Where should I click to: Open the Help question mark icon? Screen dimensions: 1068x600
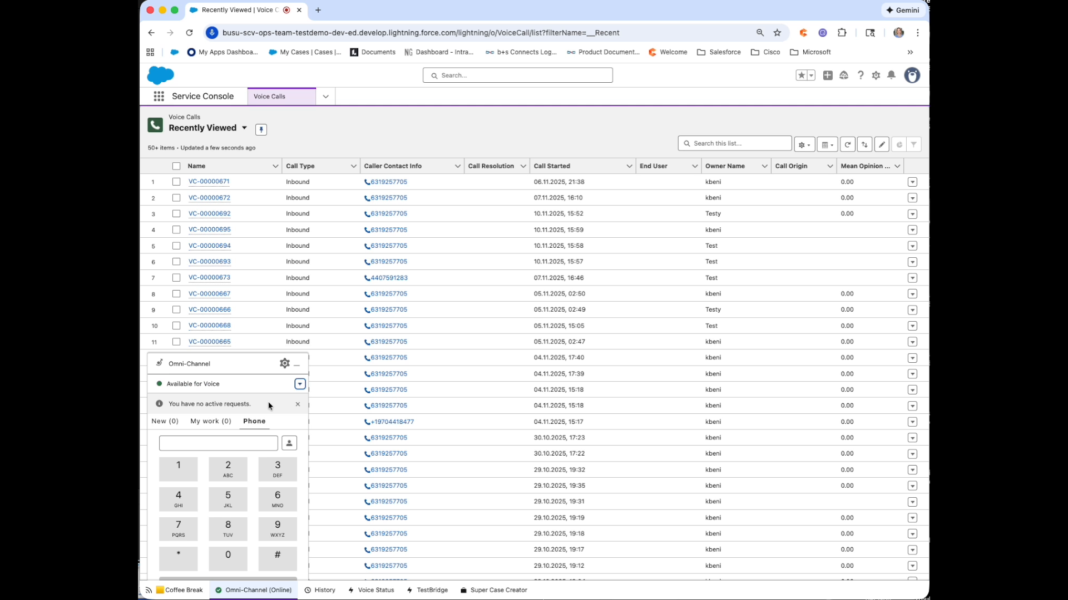coord(861,75)
